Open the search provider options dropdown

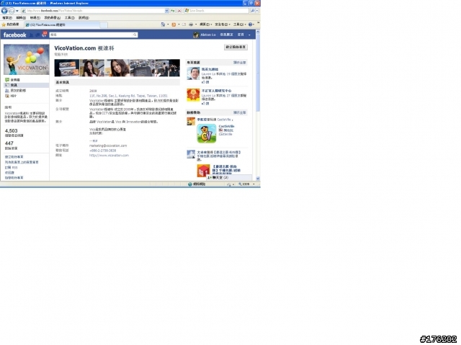click(x=257, y=11)
